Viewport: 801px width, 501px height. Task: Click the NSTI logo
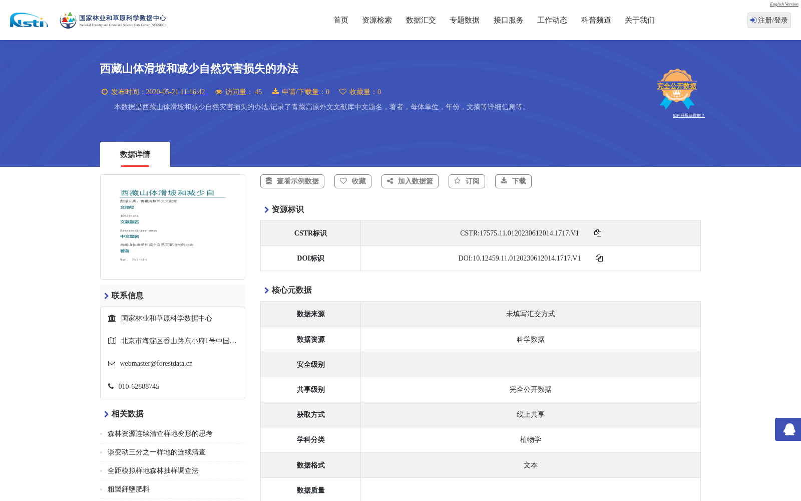(29, 20)
